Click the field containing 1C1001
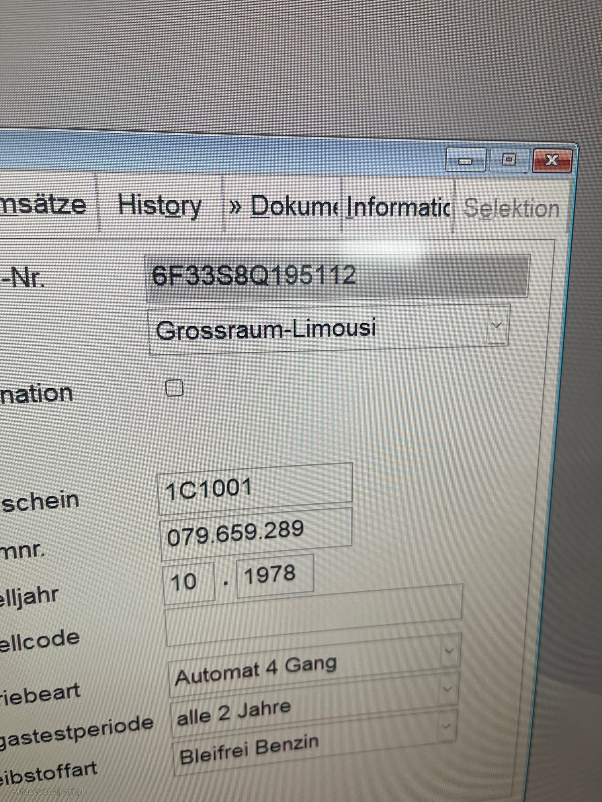 (x=255, y=489)
